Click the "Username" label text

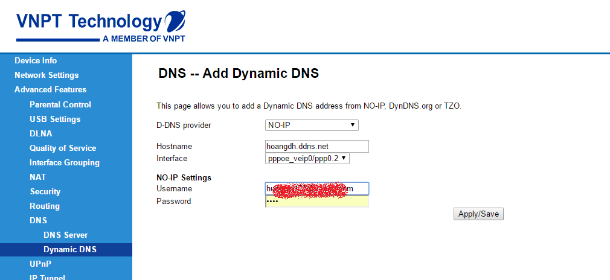click(175, 189)
